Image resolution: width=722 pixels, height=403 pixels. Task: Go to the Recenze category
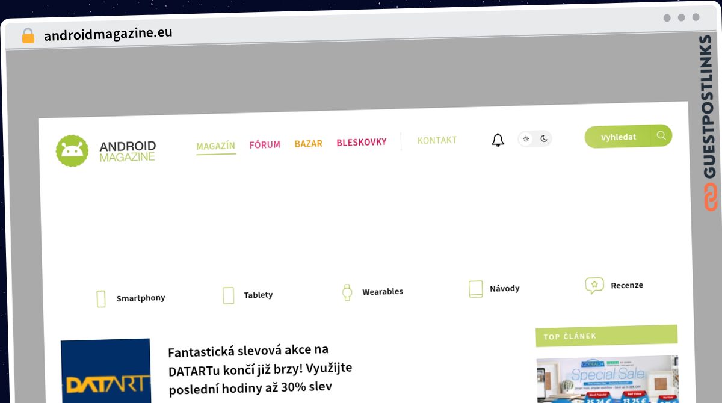[627, 285]
